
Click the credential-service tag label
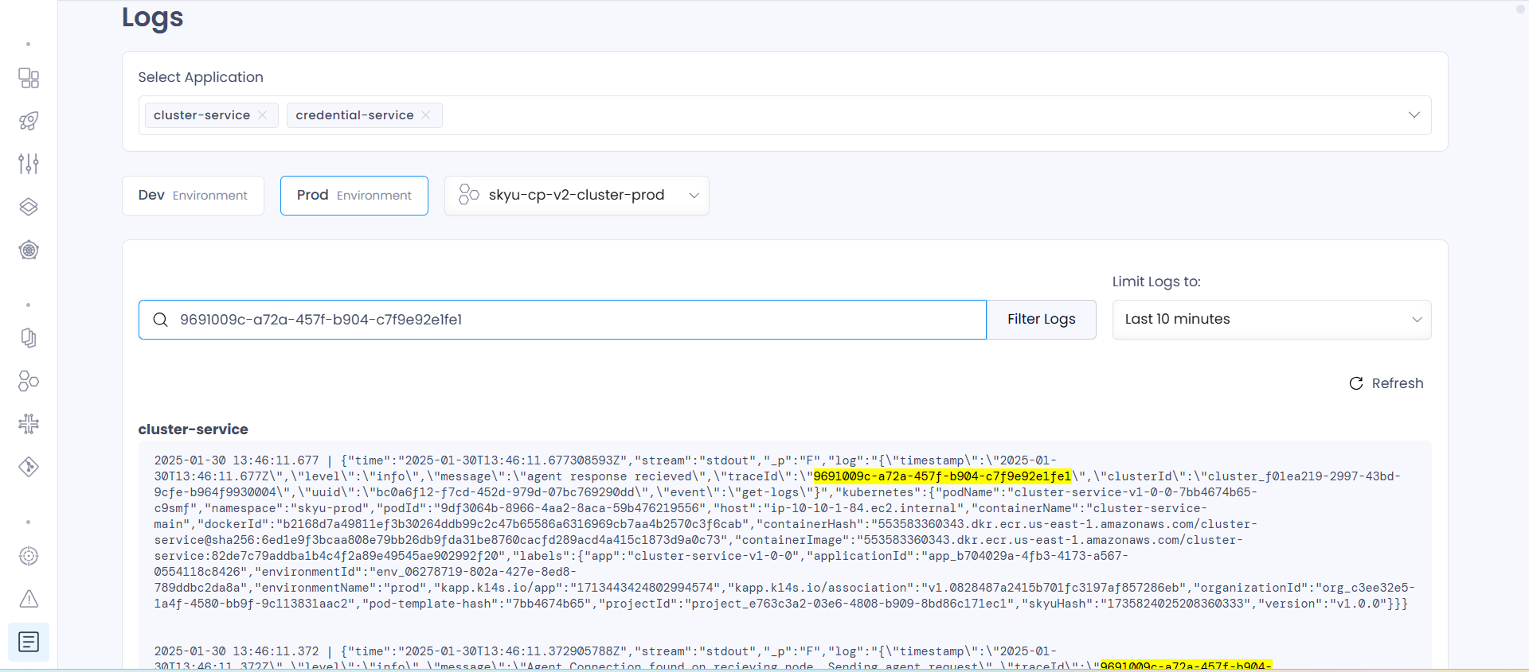tap(354, 115)
